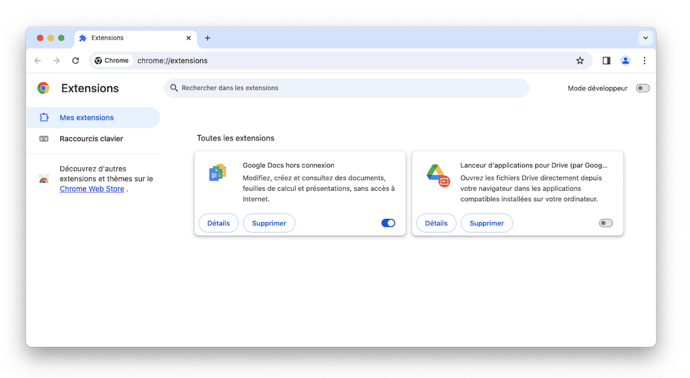Enable Lanceur d'applications pour Drive toggle
Viewport: 690px width, 378px height.
(606, 223)
